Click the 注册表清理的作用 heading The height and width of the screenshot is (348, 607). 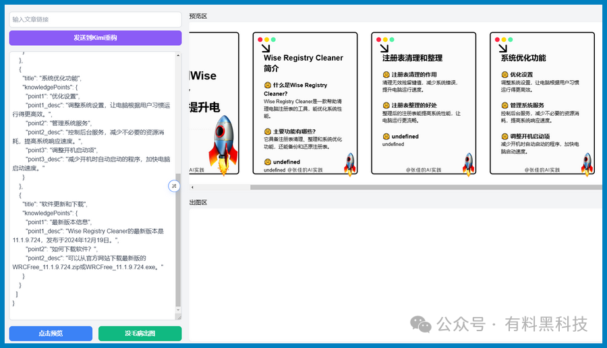tap(414, 75)
